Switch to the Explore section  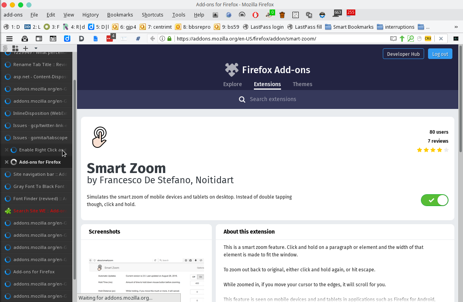(x=232, y=84)
